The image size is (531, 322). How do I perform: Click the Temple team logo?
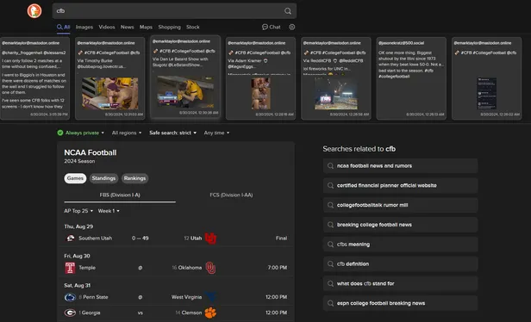70,268
